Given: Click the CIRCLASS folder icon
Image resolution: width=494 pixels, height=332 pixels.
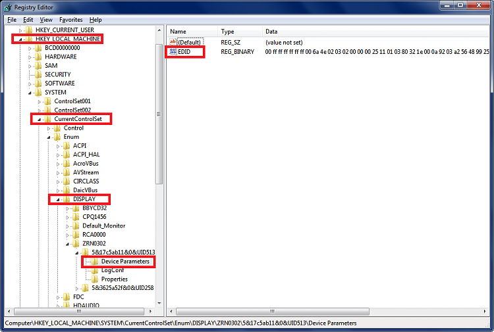Looking at the screenshot, I should point(67,181).
